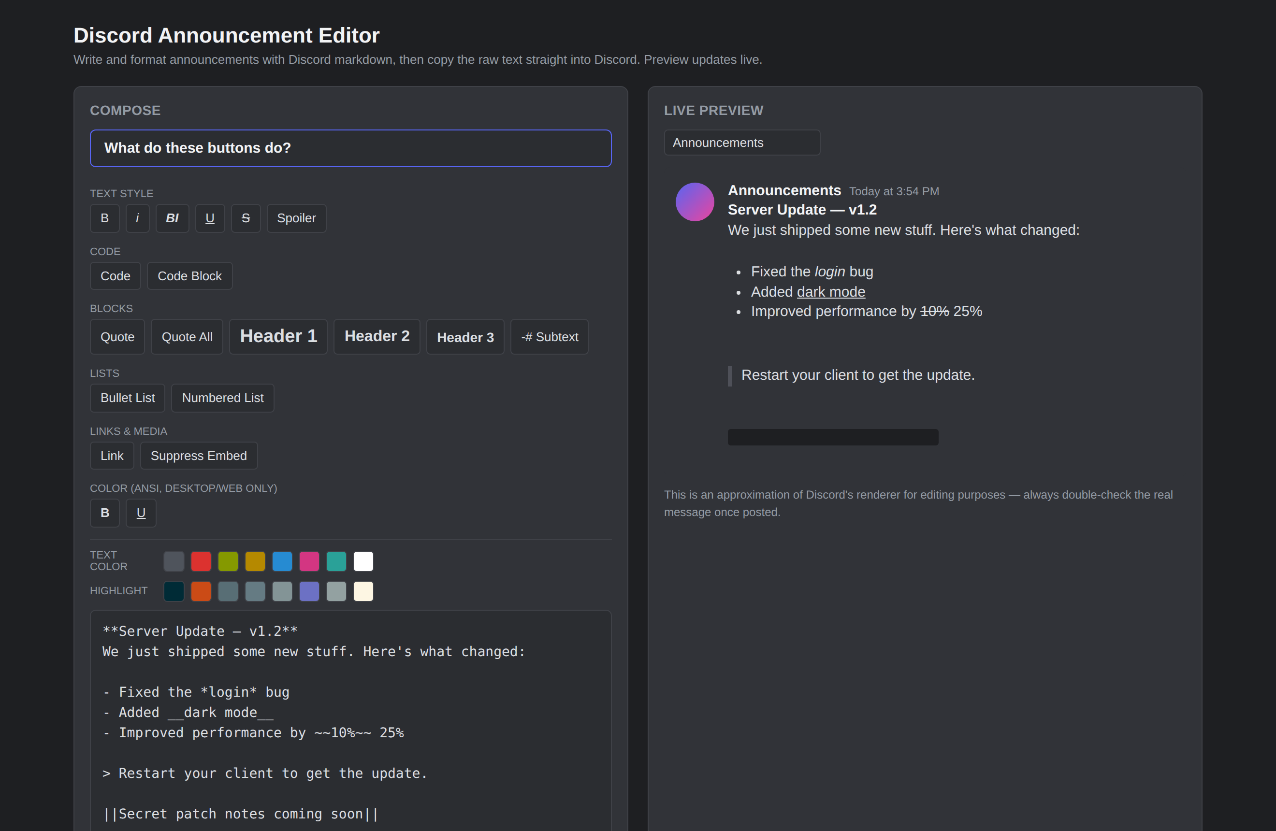Pick the teal text color swatch
The image size is (1276, 831).
336,561
